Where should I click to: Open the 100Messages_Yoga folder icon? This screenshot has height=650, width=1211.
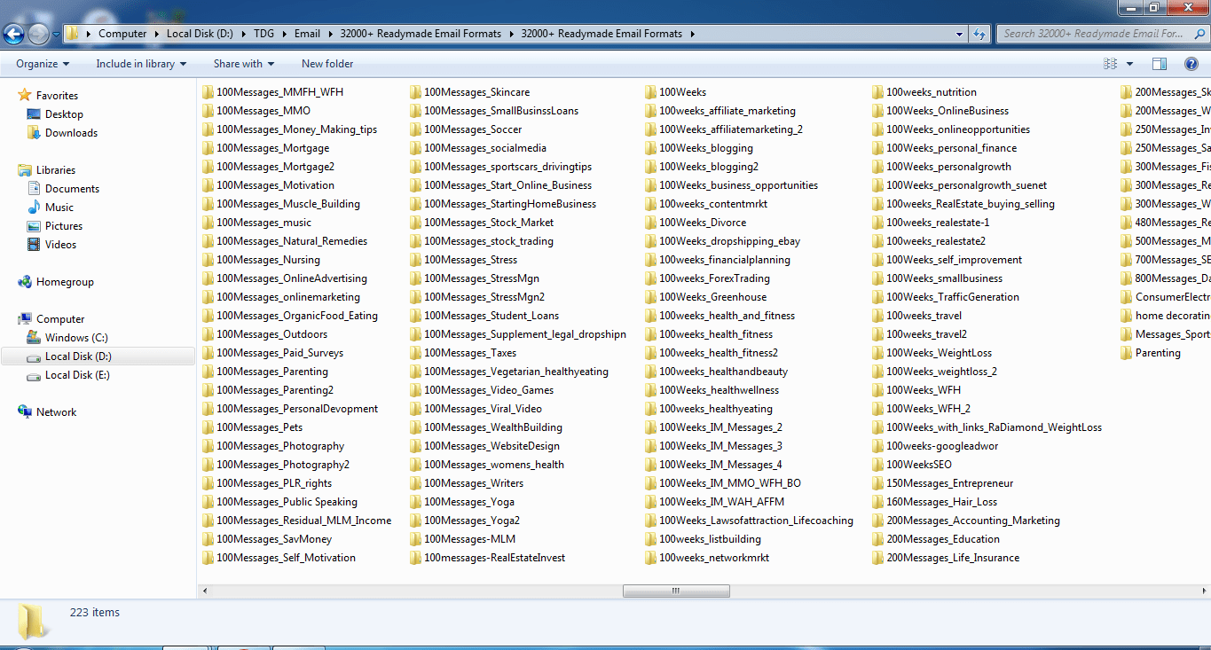tap(416, 502)
